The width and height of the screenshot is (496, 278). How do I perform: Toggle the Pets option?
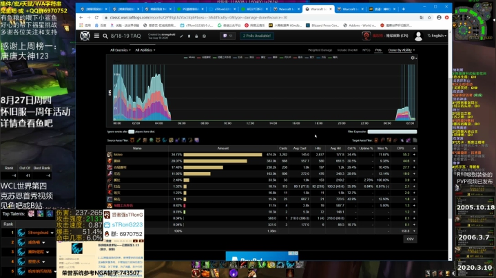pos(378,50)
